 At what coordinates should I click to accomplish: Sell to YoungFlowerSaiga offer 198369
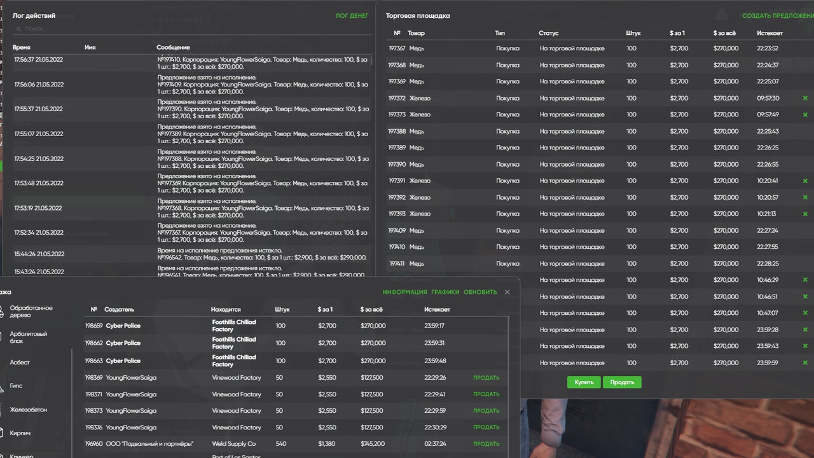[x=486, y=378]
